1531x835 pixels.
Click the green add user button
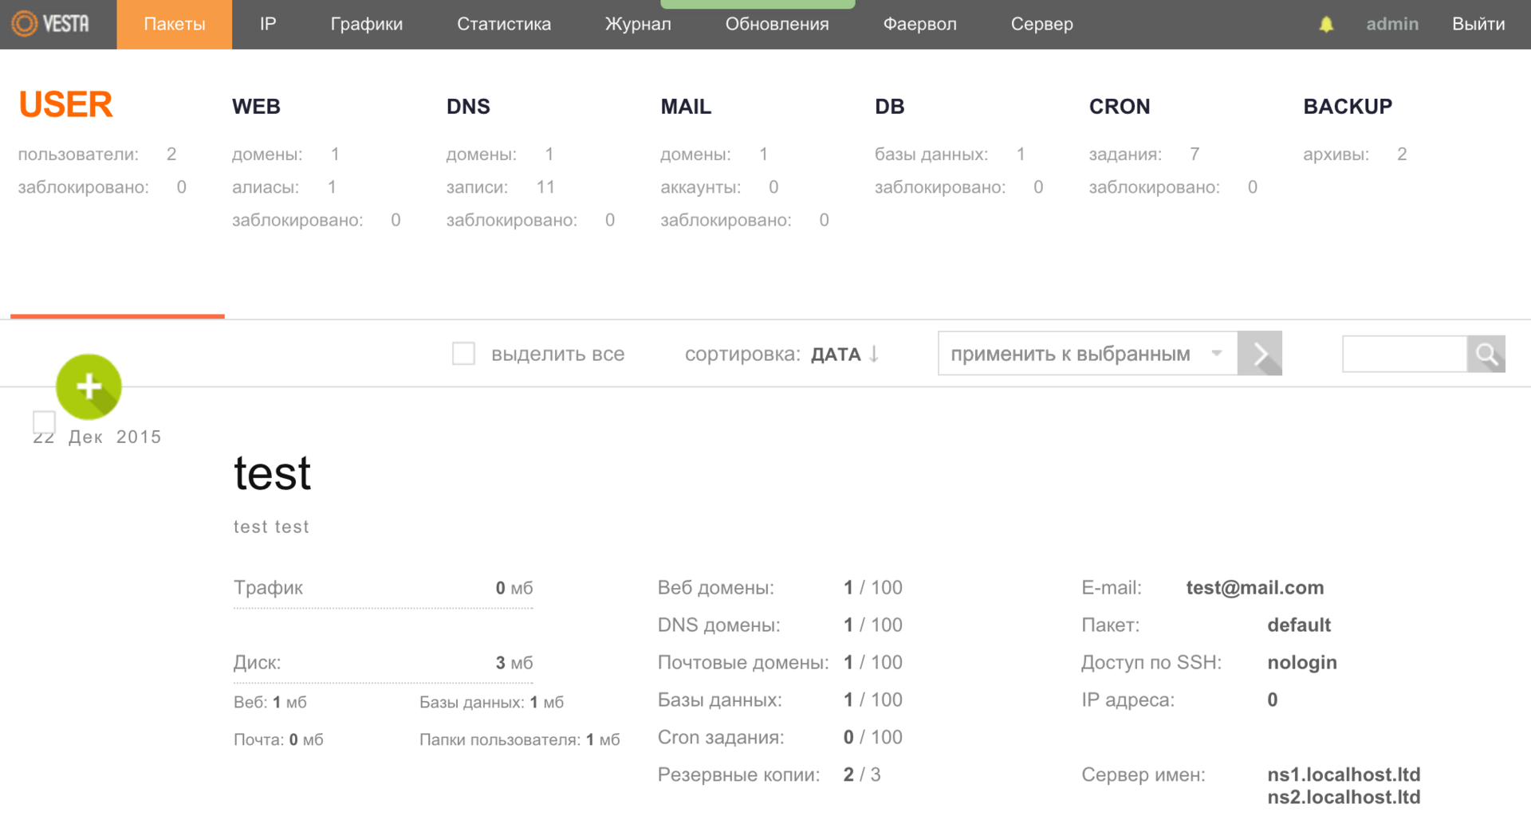pos(89,386)
